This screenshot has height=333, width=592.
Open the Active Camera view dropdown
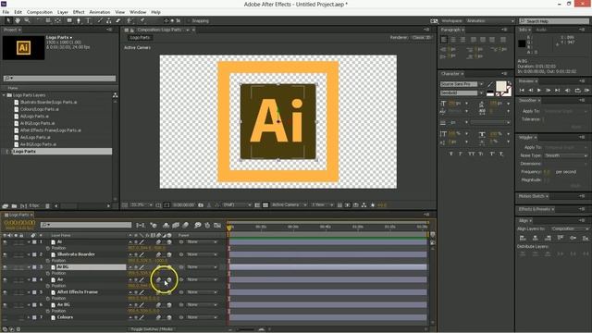point(289,205)
